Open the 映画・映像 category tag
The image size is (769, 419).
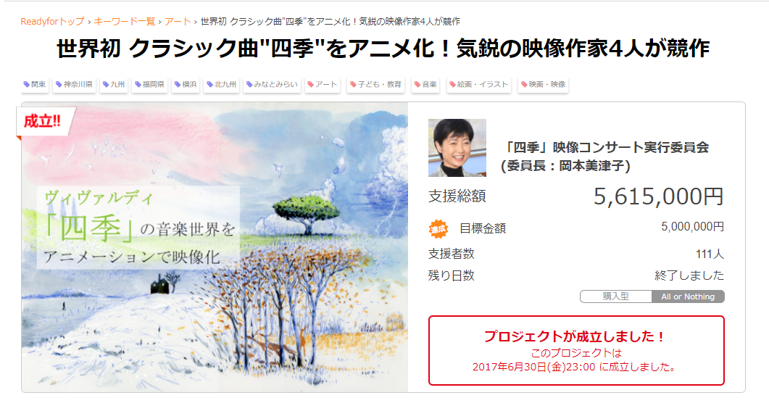click(543, 84)
